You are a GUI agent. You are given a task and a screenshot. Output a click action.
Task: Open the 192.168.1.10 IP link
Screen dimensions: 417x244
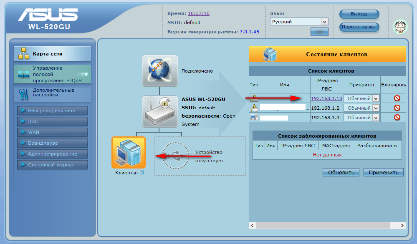coord(326,98)
